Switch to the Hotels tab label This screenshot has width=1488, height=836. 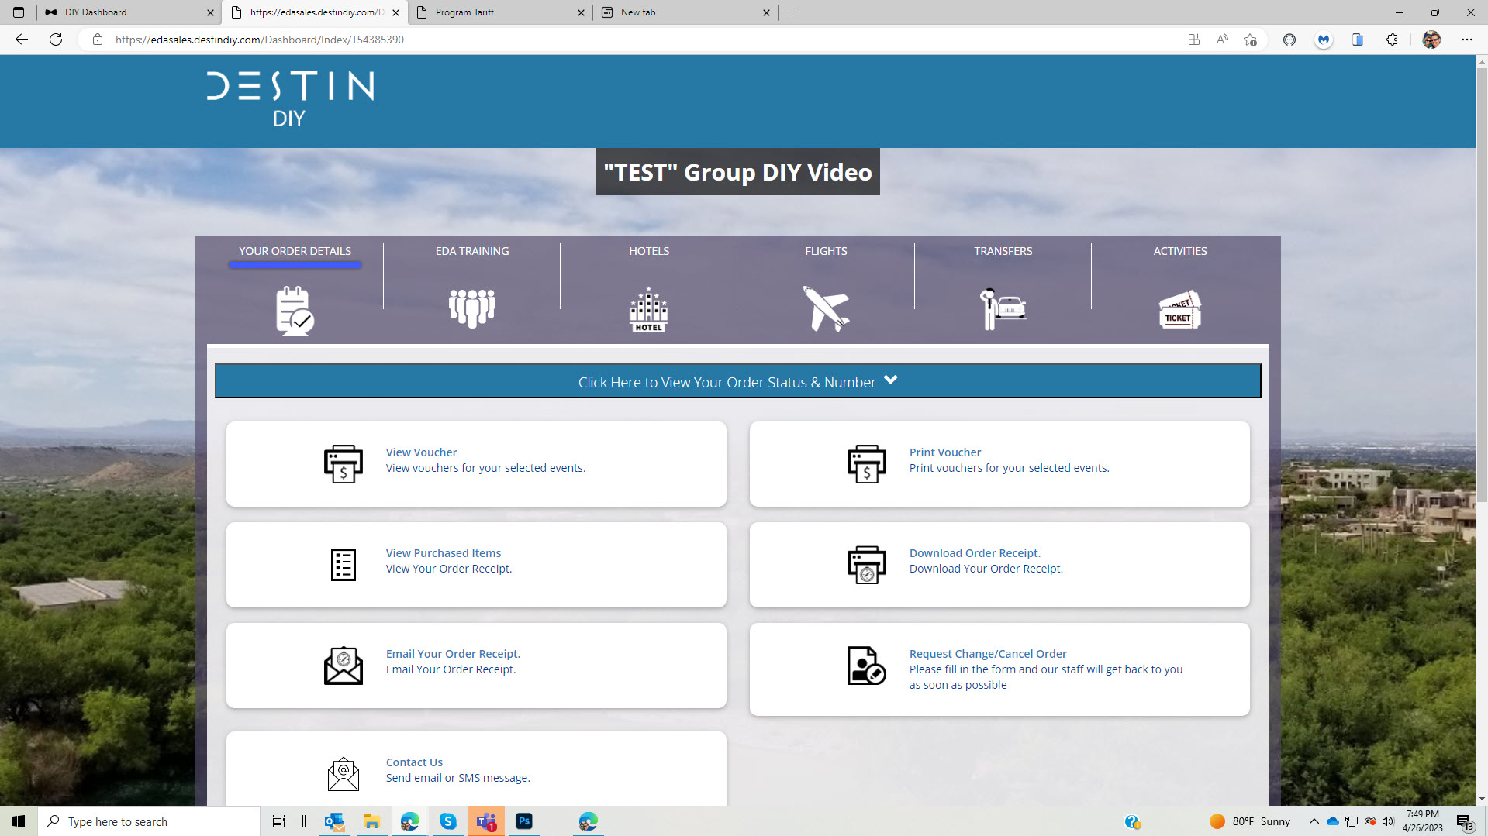pos(649,251)
